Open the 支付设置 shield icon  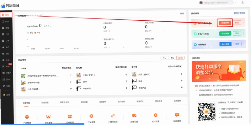(x=156, y=115)
